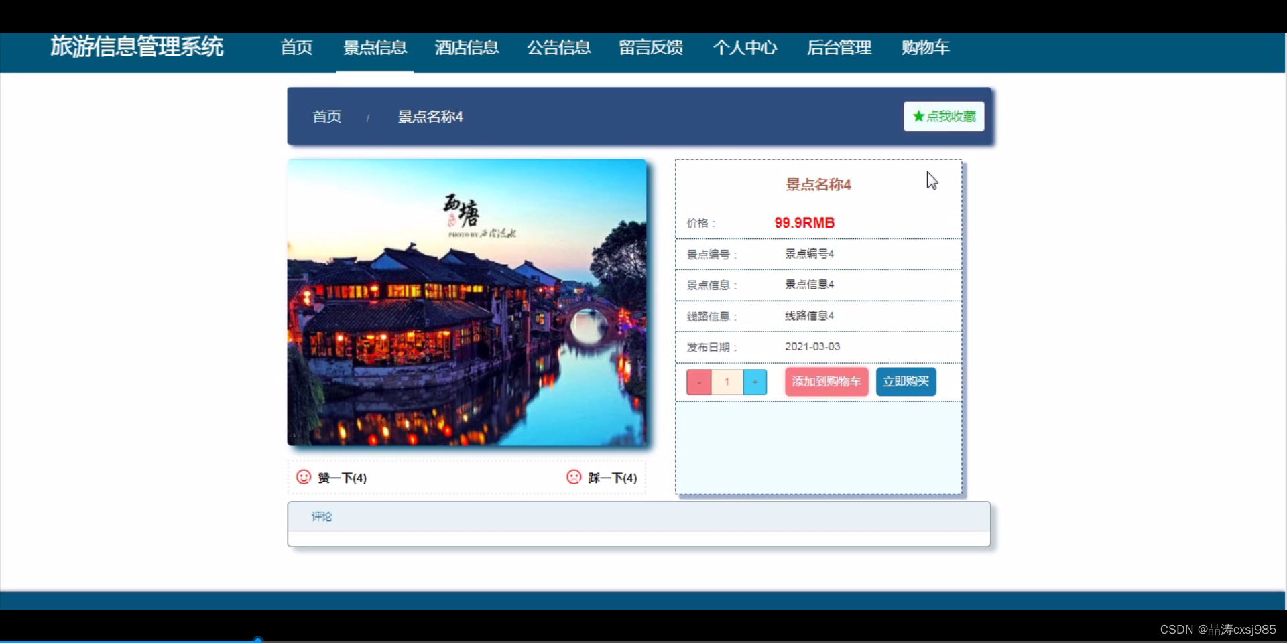The height and width of the screenshot is (643, 1287).
Task: Click 立即购买 buy now button
Action: tap(906, 382)
